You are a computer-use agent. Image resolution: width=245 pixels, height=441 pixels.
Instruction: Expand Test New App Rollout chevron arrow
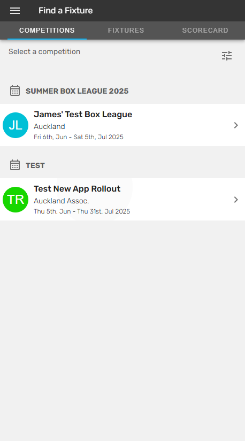pyautogui.click(x=236, y=200)
